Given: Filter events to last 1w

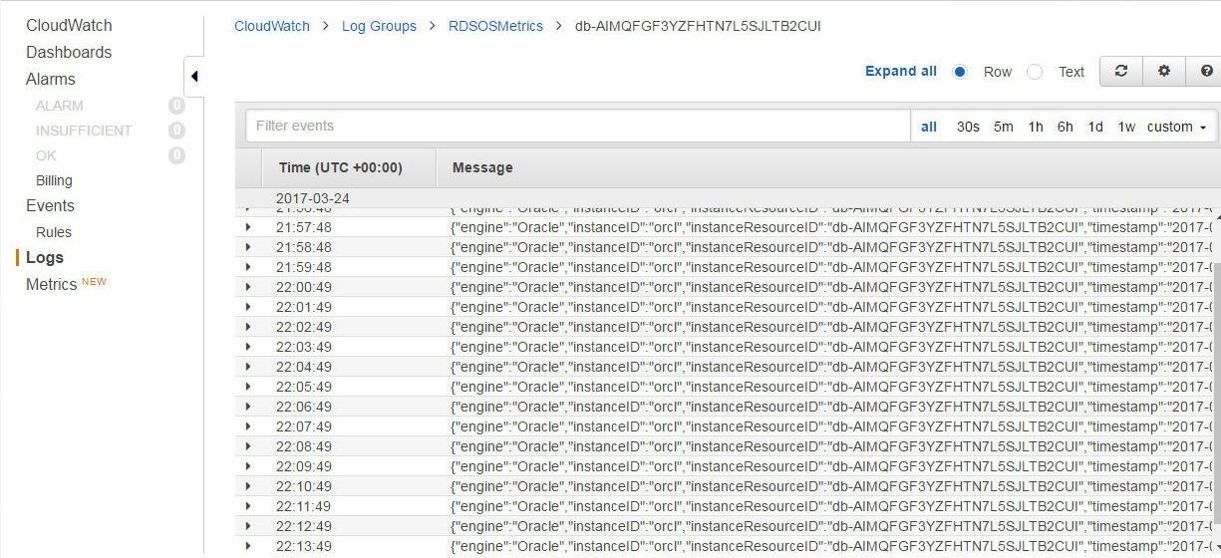Looking at the screenshot, I should pos(1126,127).
